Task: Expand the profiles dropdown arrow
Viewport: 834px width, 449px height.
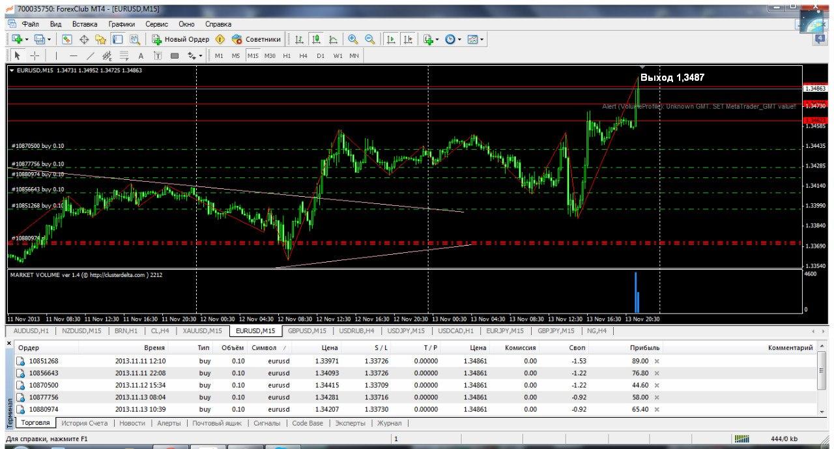Action: click(x=49, y=39)
